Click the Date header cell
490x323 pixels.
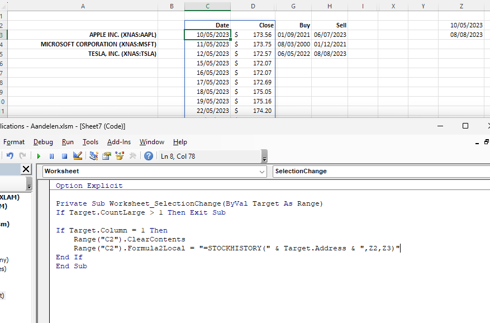(x=207, y=25)
